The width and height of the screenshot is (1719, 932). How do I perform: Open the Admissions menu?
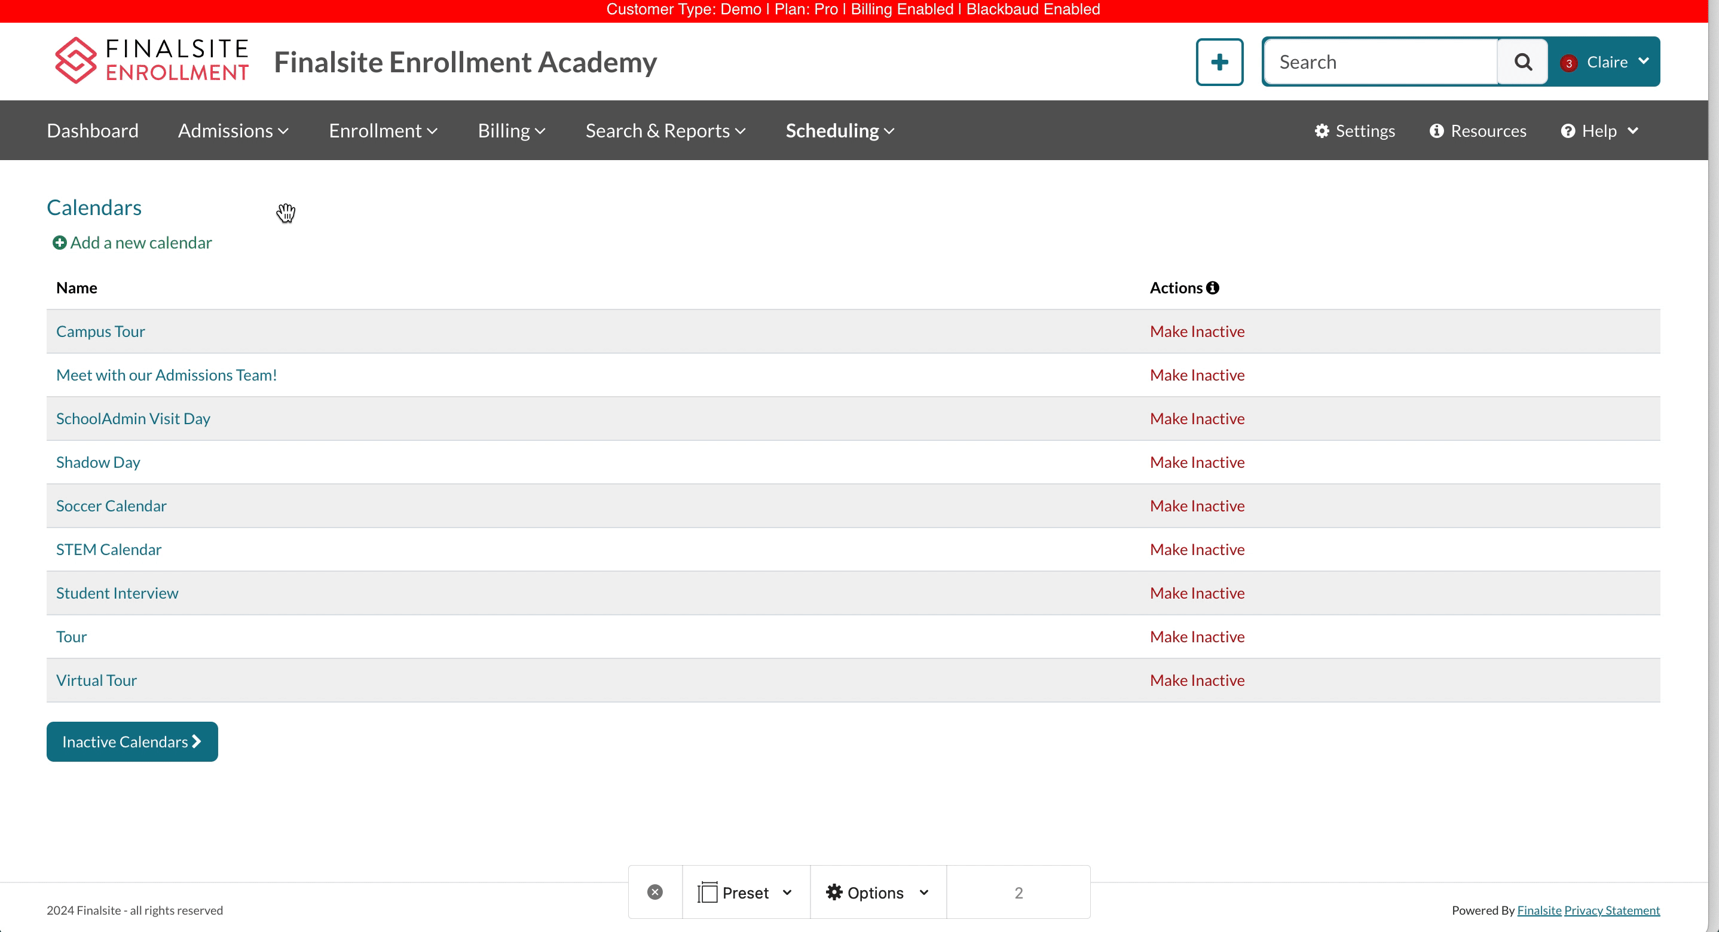coord(233,131)
